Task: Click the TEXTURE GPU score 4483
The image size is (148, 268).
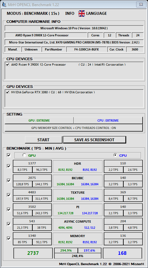Action: [x=32, y=192]
